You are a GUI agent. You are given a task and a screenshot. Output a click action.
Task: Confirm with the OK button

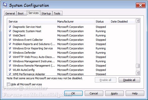click(x=73, y=93)
